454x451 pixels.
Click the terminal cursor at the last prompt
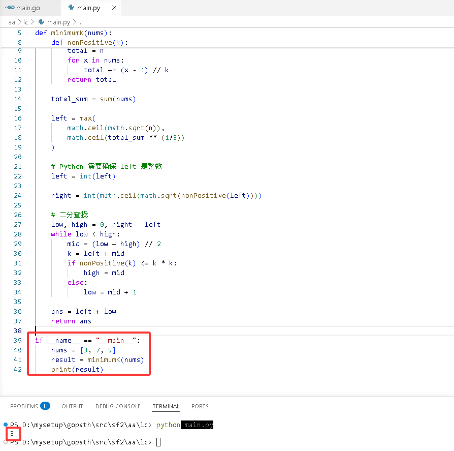tap(158, 442)
